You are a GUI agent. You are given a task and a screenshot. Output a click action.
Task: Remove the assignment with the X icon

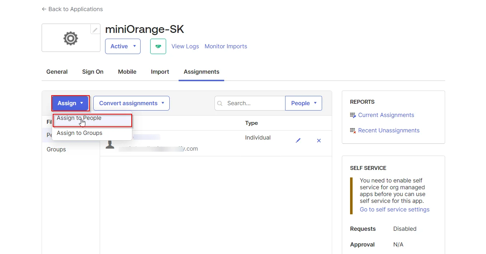(319, 140)
